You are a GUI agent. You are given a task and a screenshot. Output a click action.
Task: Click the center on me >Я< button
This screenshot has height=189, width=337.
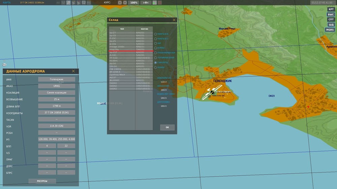[145, 2]
